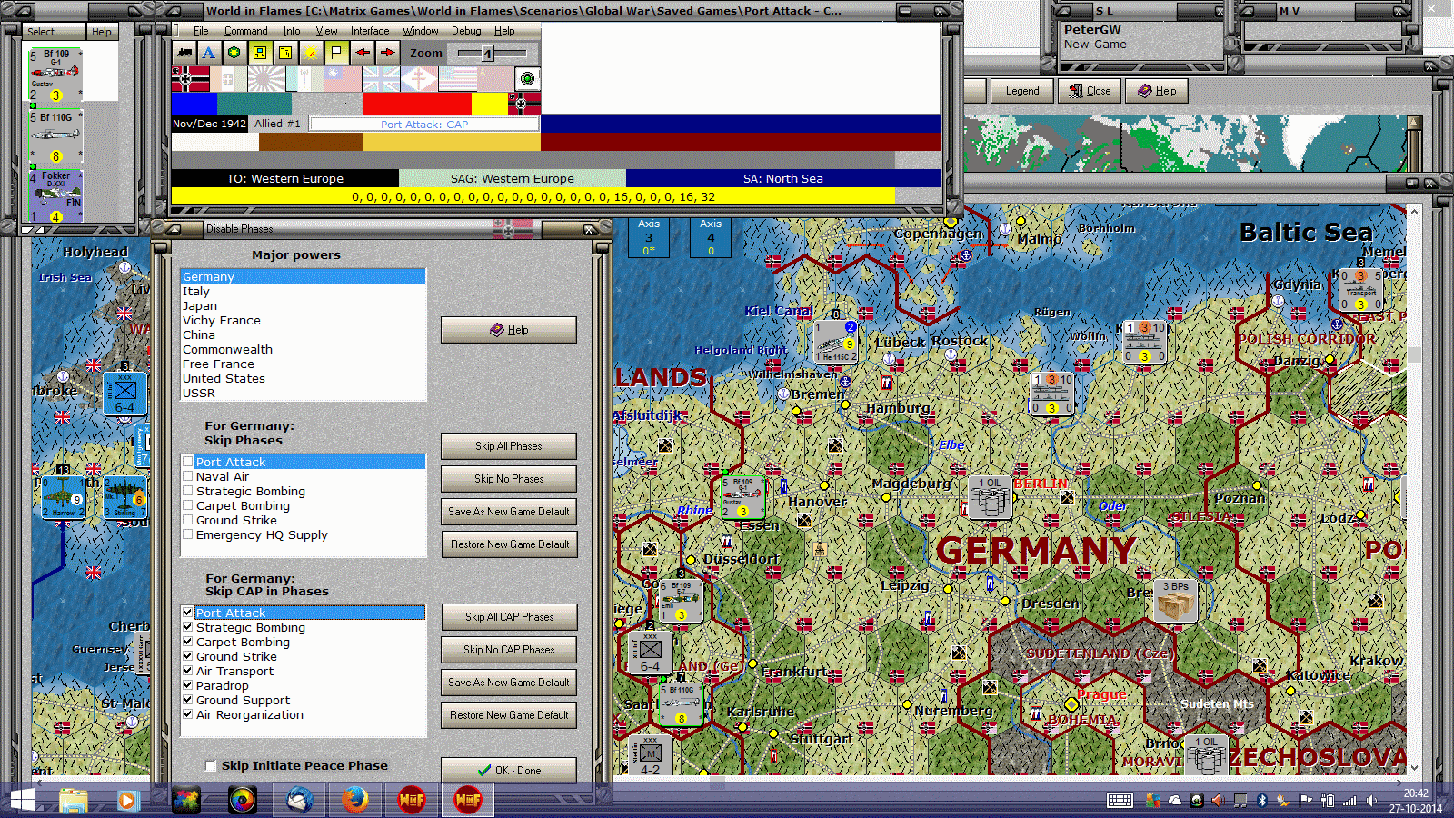The image size is (1454, 818).
Task: Select the red USSR flag
Action: pos(495,79)
